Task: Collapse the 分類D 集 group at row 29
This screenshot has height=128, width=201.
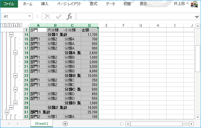Action: [16, 103]
